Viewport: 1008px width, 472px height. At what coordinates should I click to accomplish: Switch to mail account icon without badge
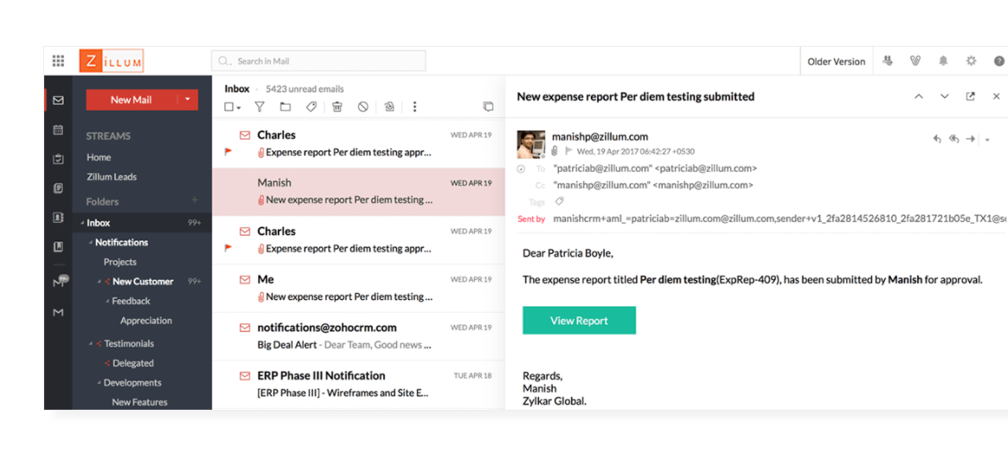click(59, 312)
